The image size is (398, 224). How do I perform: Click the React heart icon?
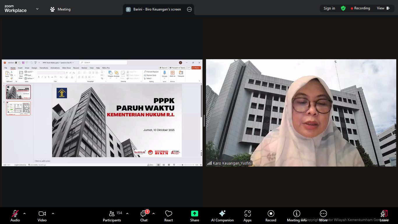click(x=168, y=216)
